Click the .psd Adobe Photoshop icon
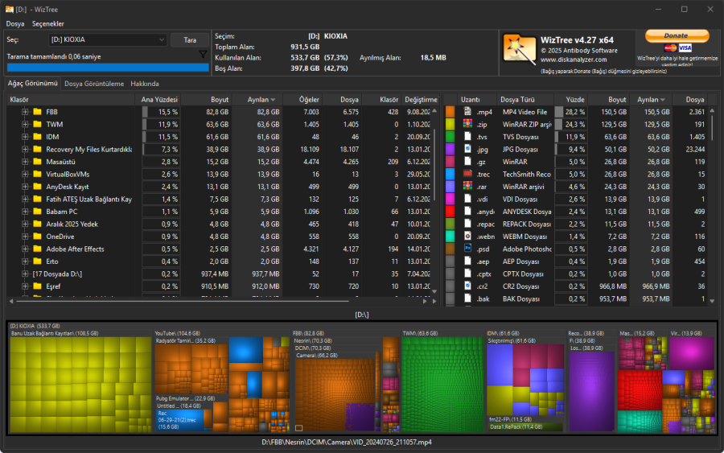This screenshot has width=724, height=453. coord(468,249)
